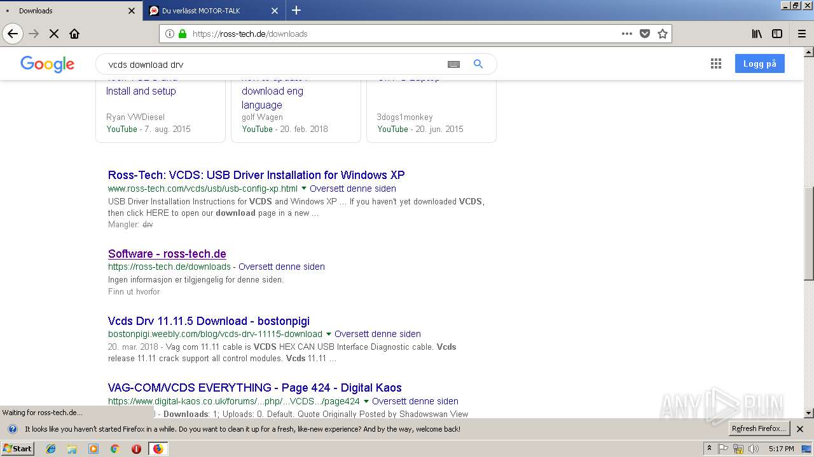814x457 pixels.
Task: Close the Downloads tab
Action: [132, 11]
